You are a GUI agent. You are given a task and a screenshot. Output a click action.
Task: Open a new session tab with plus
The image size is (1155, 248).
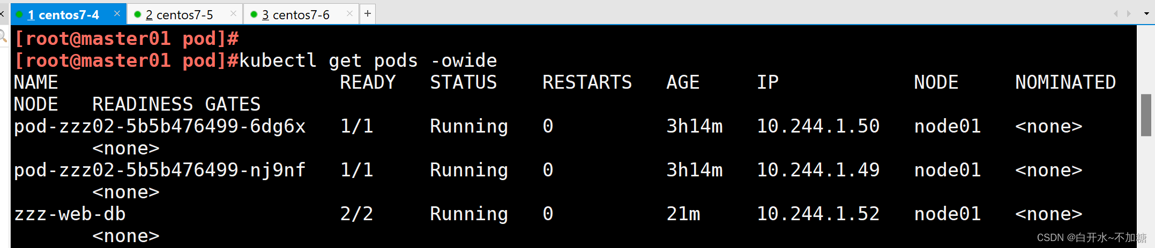368,14
